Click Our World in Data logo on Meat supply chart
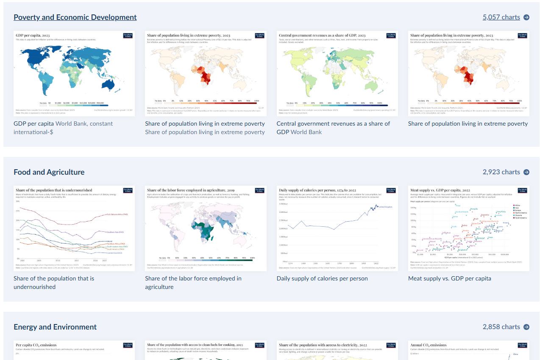The image size is (540, 360). (x=523, y=190)
